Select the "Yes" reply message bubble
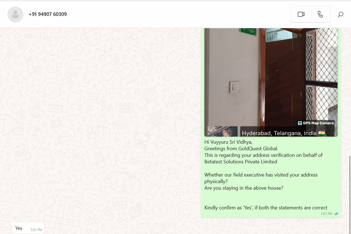Image resolution: width=351 pixels, height=234 pixels. [28, 228]
